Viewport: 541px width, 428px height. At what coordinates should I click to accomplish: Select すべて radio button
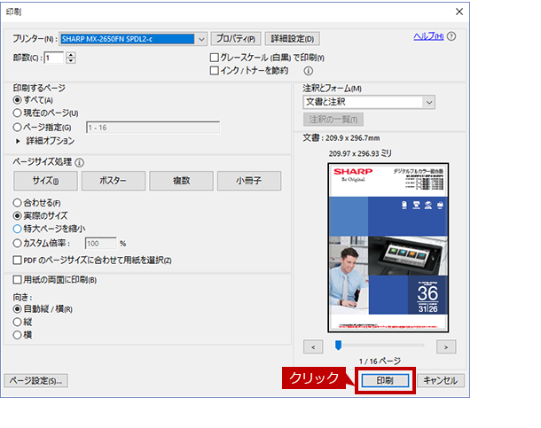pos(17,100)
